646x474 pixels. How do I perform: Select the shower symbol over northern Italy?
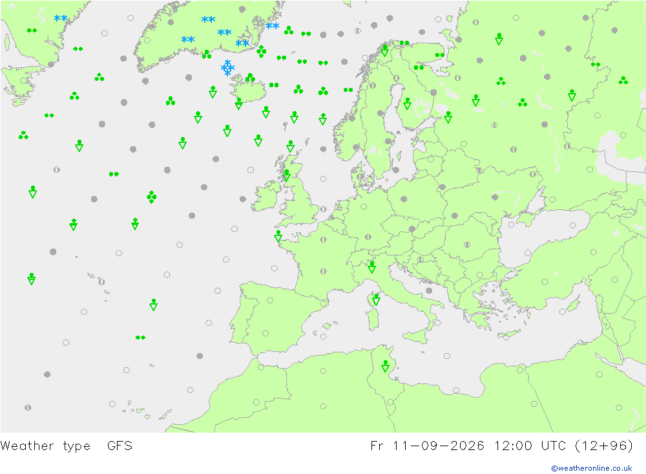tap(371, 267)
